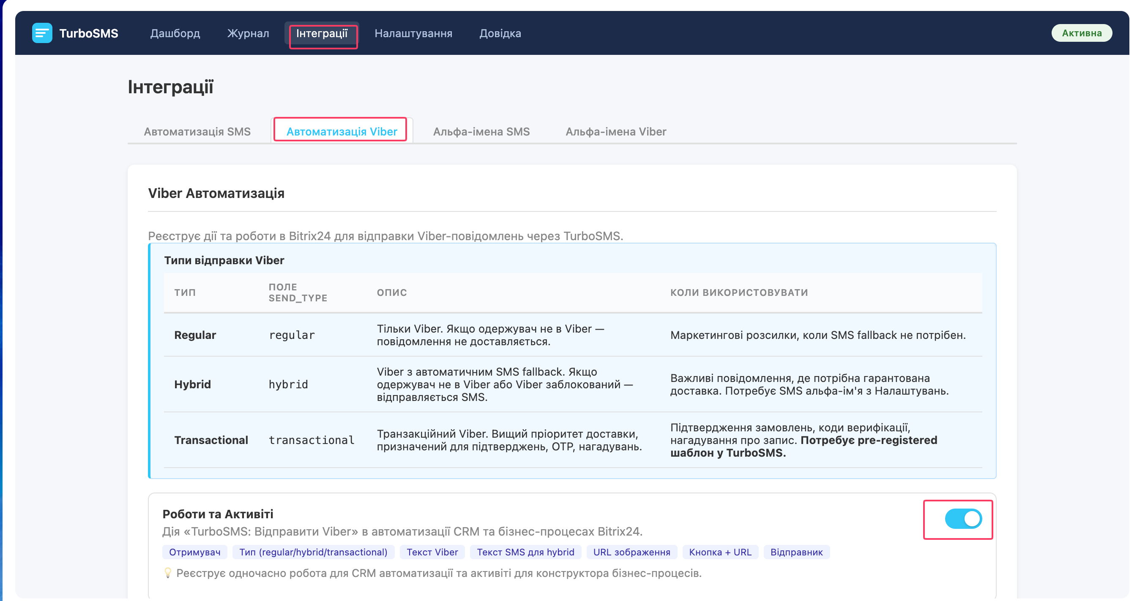Click the 'regular' send_type code value

coord(292,335)
